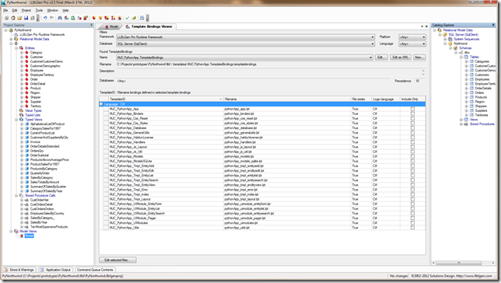Pin or unpin the Project Explorer panel
This screenshot has height=283, width=501.
pos(91,25)
